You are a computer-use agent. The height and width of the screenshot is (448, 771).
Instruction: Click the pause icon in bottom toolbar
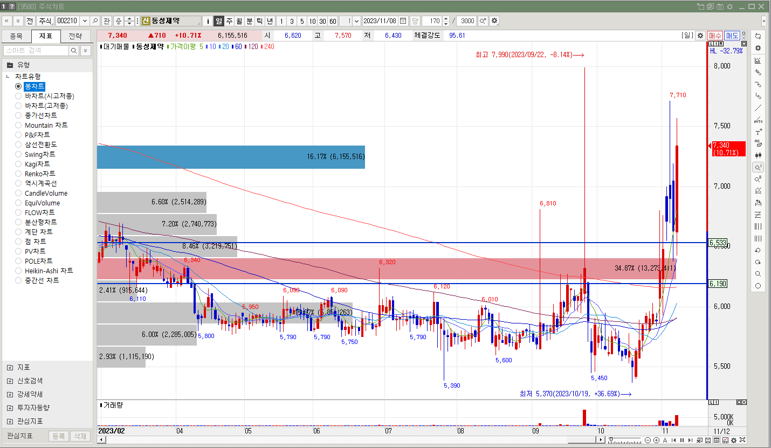682,440
